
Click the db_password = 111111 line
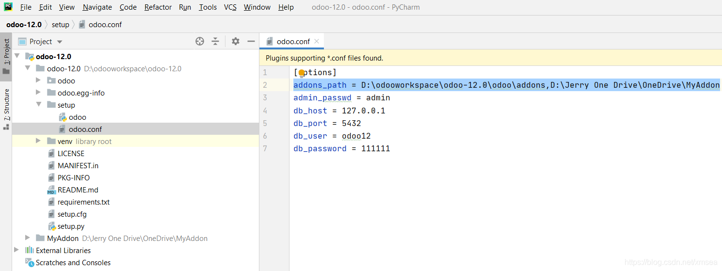click(x=342, y=148)
